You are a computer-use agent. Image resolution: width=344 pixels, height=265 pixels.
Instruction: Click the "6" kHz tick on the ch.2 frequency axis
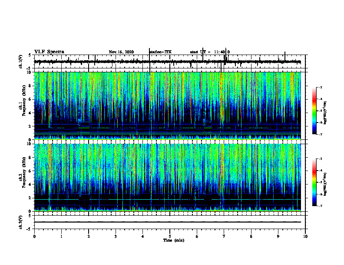tap(30, 171)
